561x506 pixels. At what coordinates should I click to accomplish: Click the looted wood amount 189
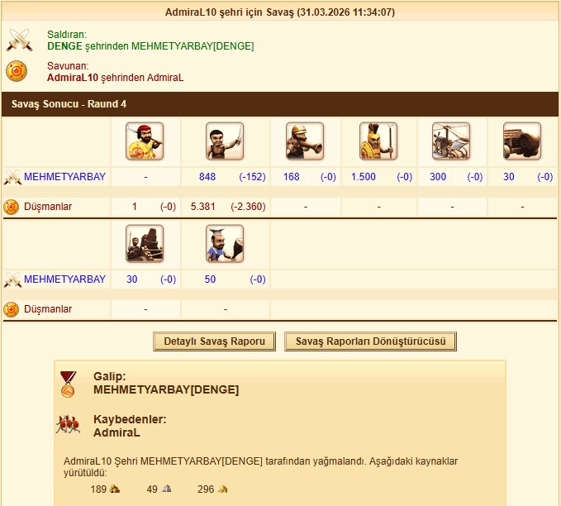click(x=98, y=489)
